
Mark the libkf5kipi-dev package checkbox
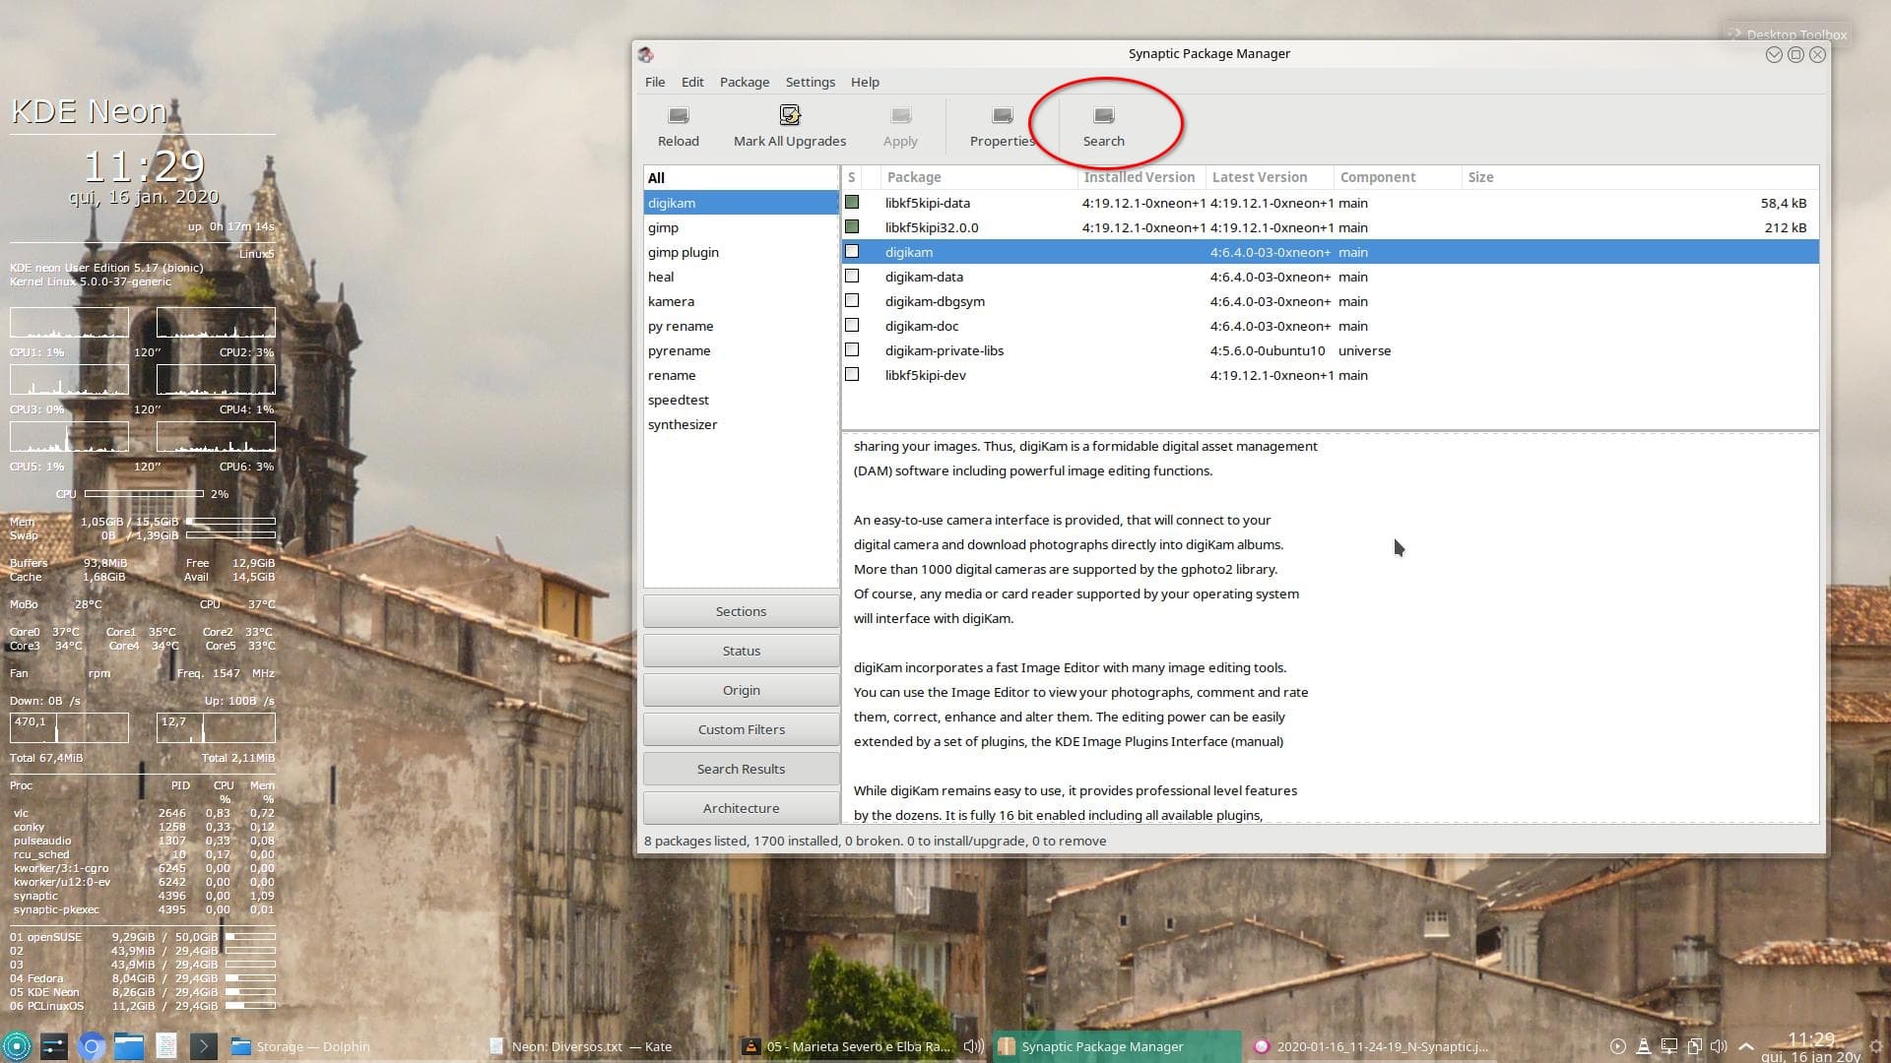(x=852, y=375)
